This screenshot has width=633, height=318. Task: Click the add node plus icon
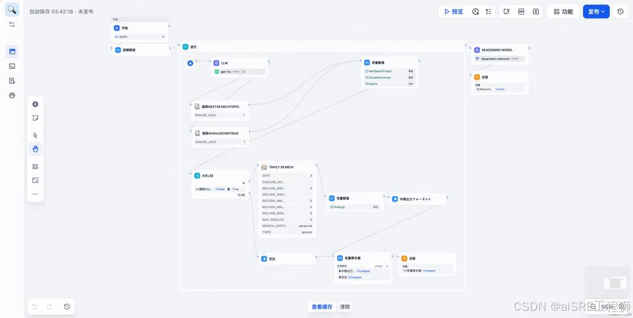pyautogui.click(x=35, y=105)
